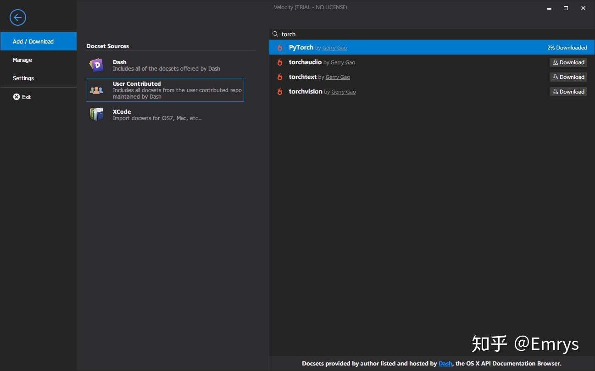The image size is (595, 371).
Task: Maximize the Velocity window
Action: tap(566, 8)
